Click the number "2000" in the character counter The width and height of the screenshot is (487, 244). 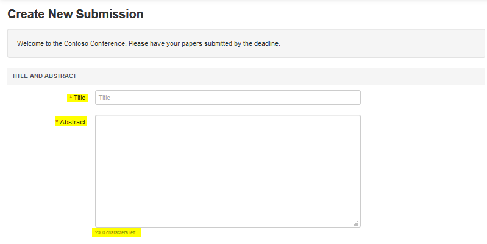pyautogui.click(x=100, y=232)
